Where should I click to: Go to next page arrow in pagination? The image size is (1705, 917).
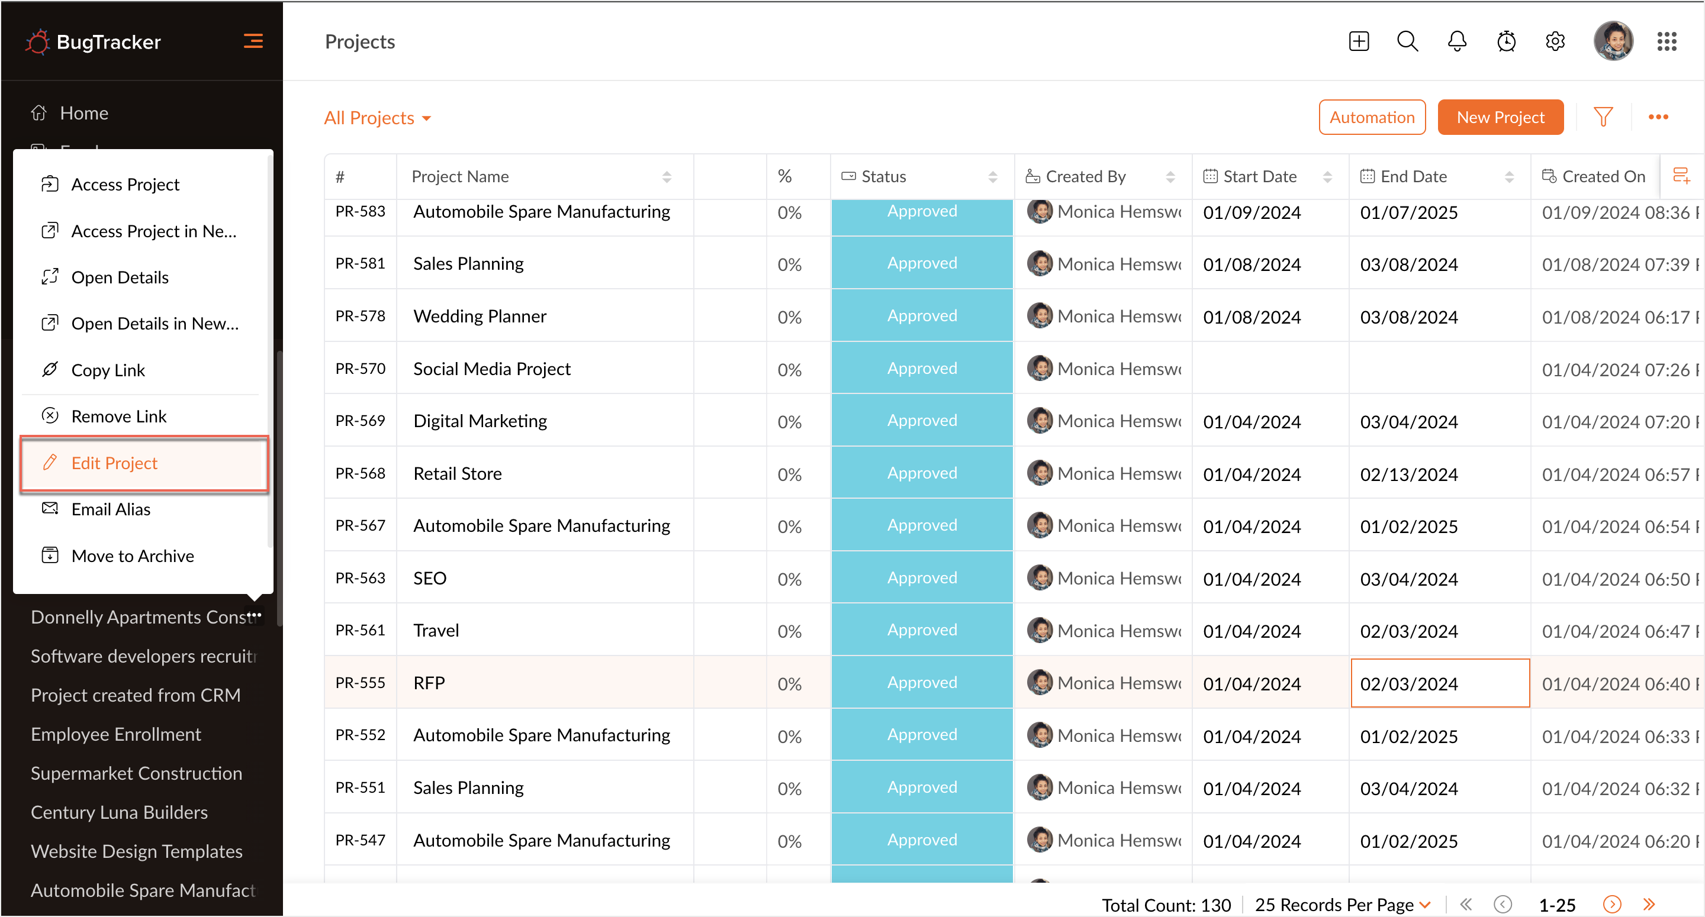coord(1611,904)
